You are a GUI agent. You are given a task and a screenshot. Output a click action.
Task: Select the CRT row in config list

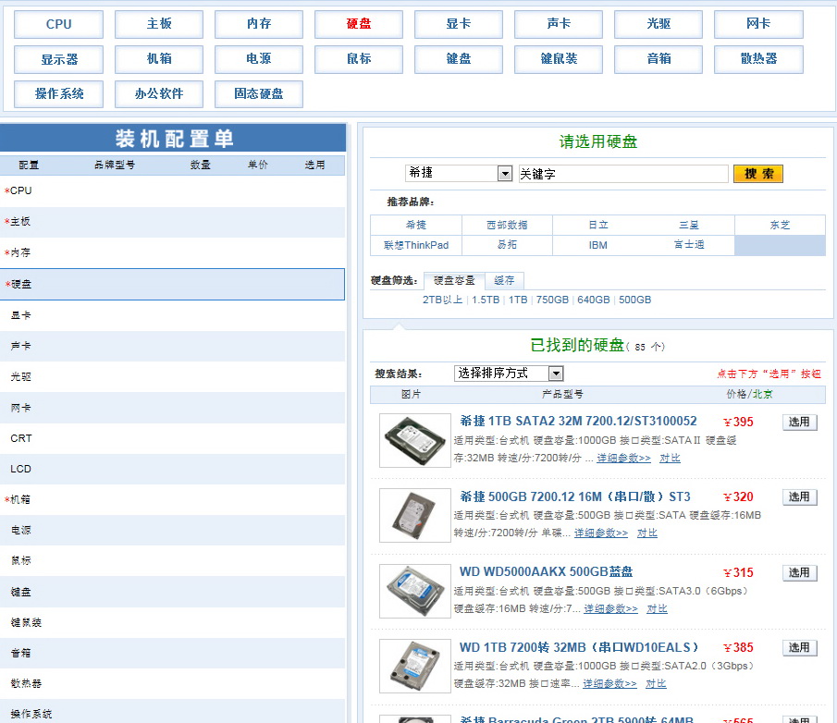coord(172,438)
